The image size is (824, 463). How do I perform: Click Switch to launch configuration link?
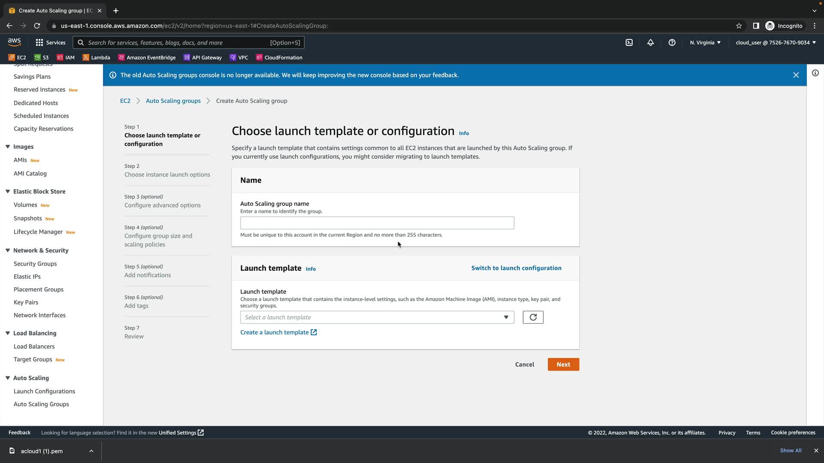click(516, 268)
